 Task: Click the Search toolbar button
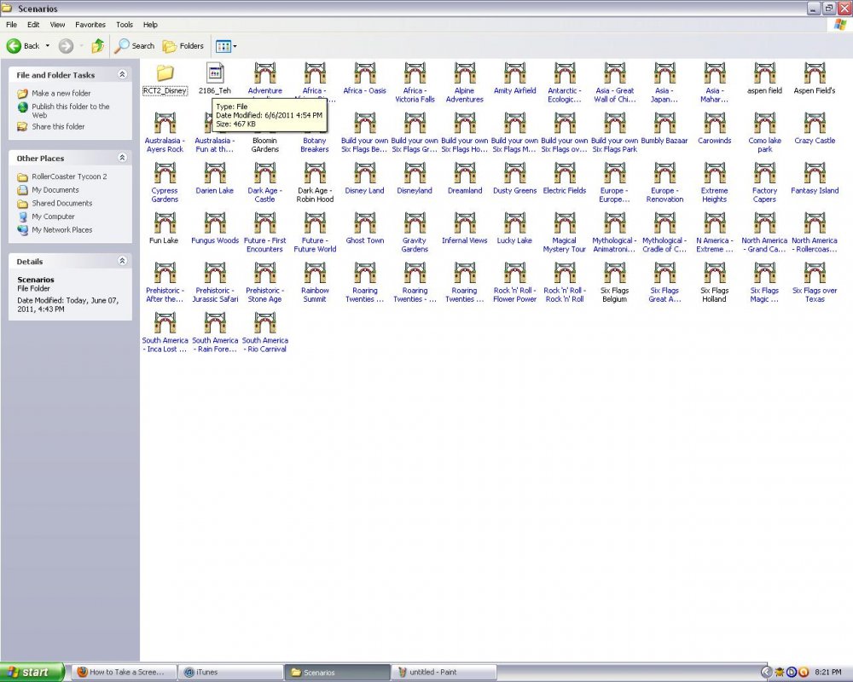135,46
